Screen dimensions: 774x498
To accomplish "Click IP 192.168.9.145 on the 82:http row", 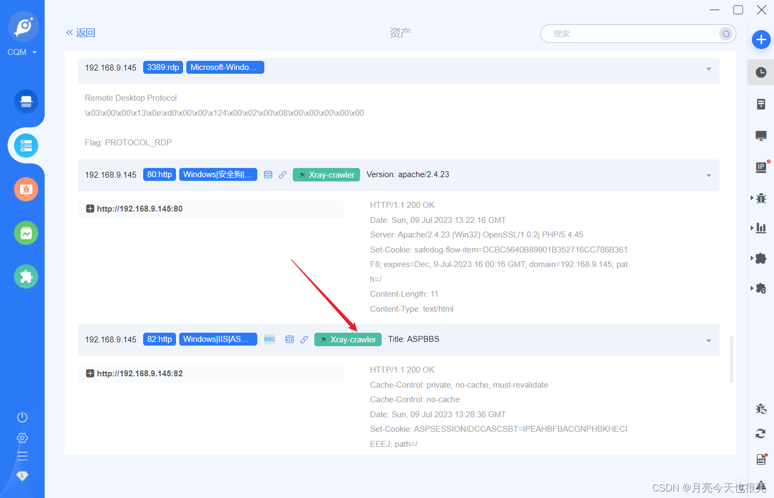I will point(111,340).
